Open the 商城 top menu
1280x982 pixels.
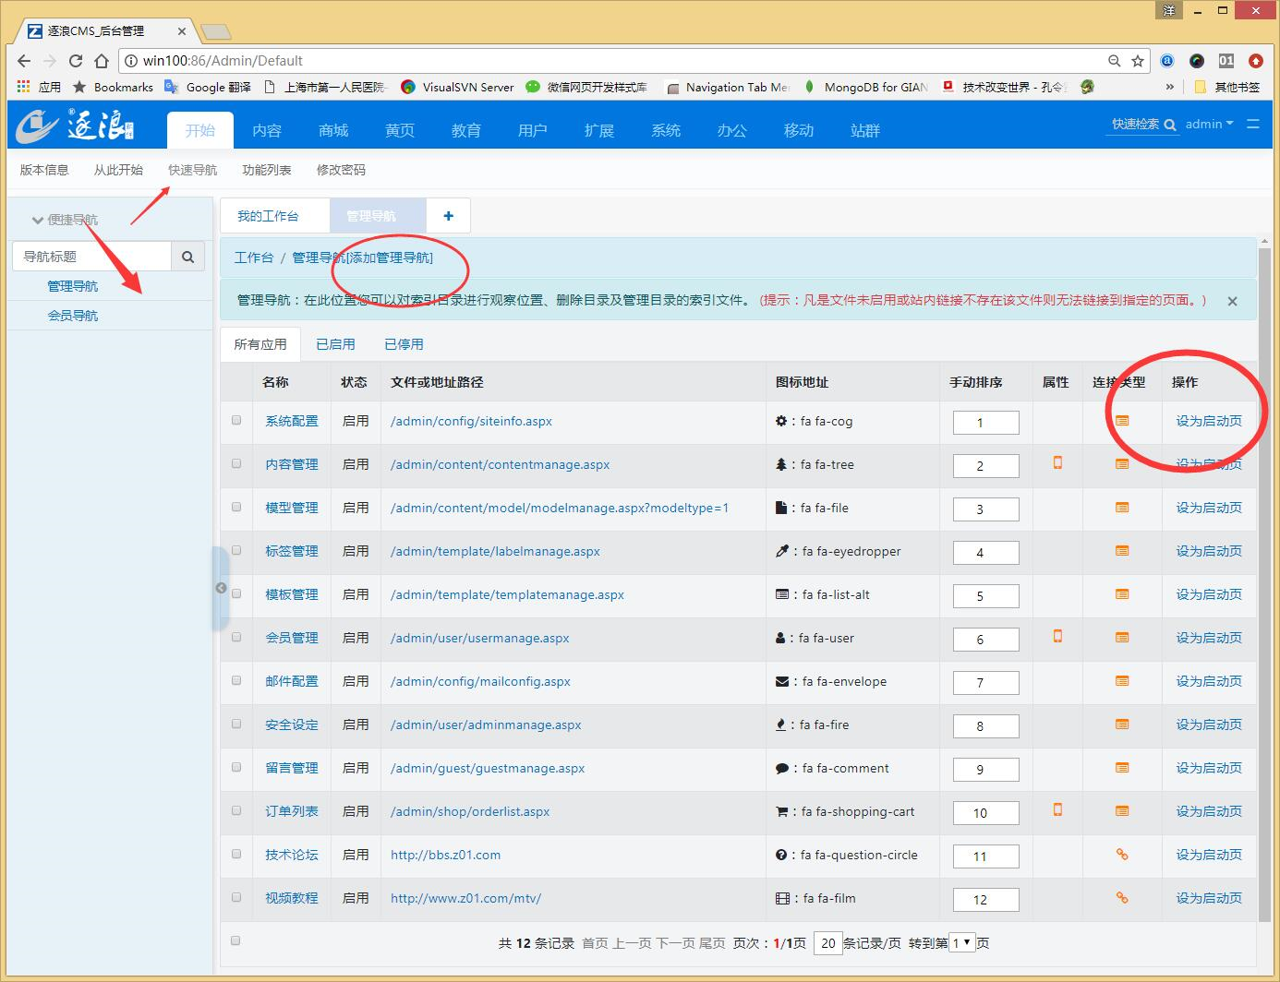[x=333, y=130]
